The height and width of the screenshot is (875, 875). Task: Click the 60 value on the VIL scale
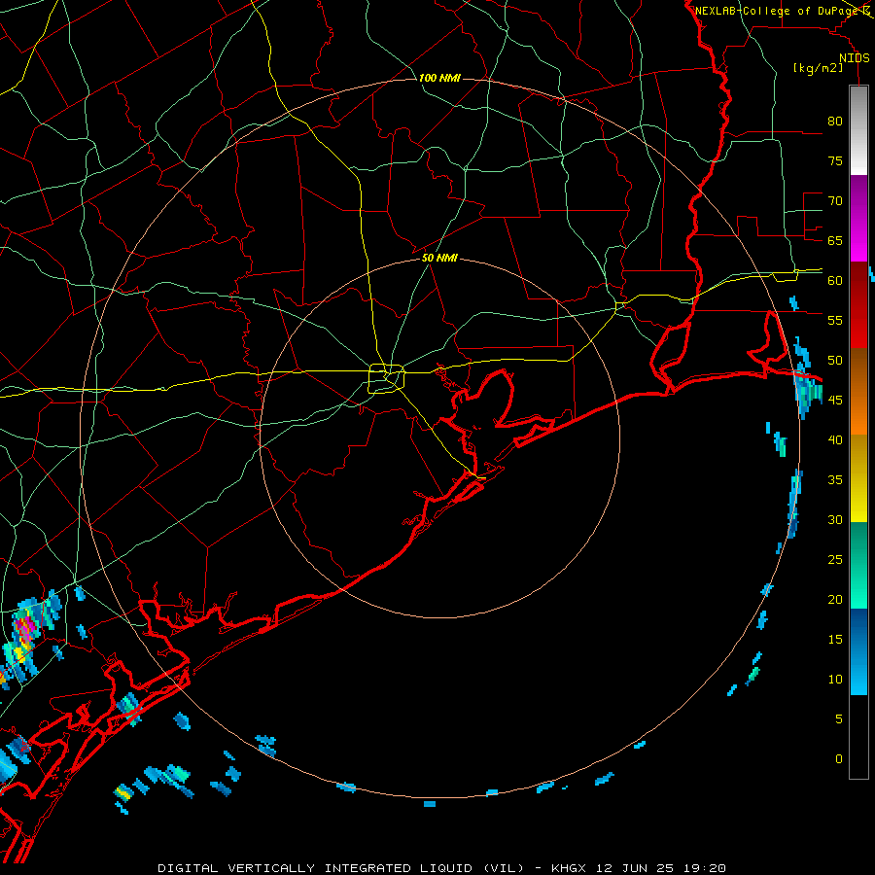[x=835, y=281]
